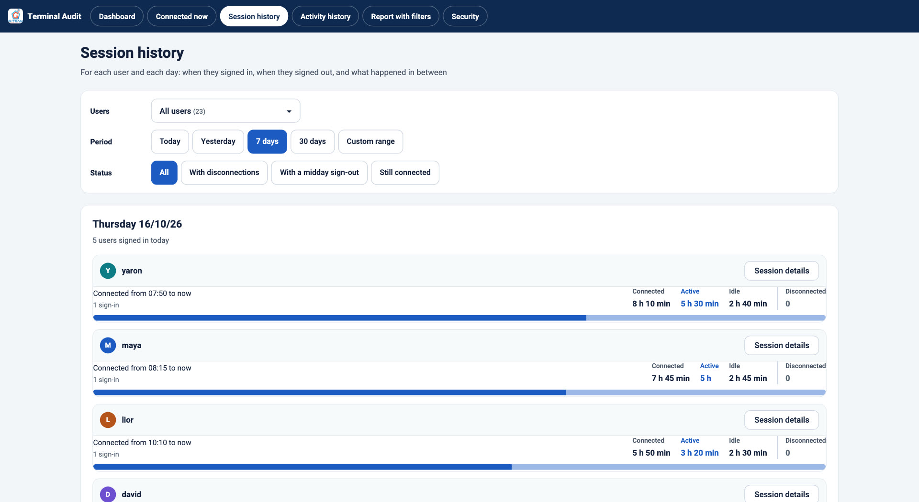Open the All users dropdown
This screenshot has height=502, width=919.
point(225,111)
